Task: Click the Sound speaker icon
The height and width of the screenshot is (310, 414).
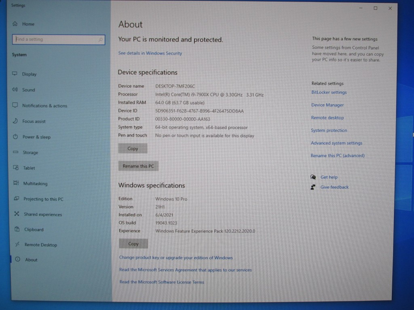Action: point(15,89)
